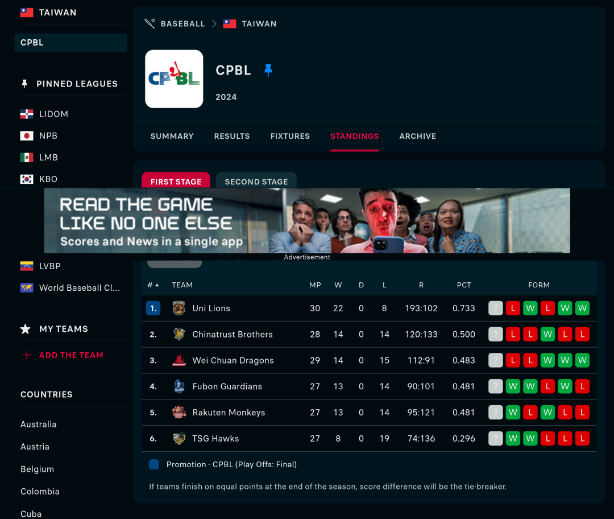
Task: Click the Japan flag icon next to NPB
Action: 27,135
